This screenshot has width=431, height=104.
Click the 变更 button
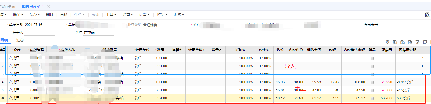(x=95, y=15)
